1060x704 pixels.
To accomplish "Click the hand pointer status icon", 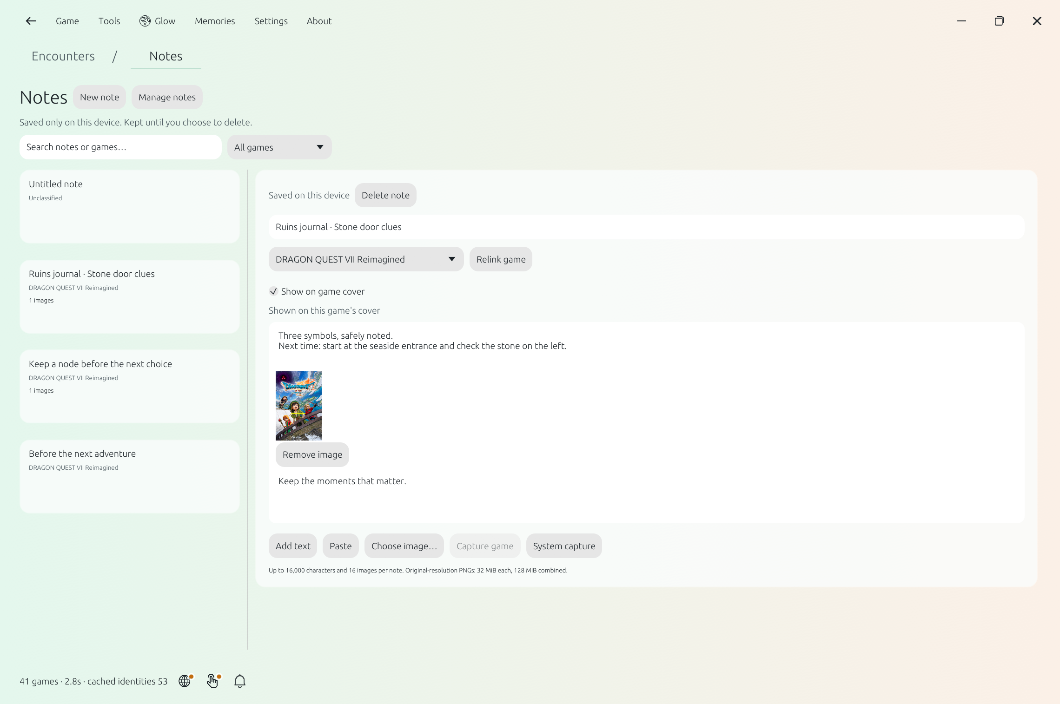I will (x=213, y=681).
